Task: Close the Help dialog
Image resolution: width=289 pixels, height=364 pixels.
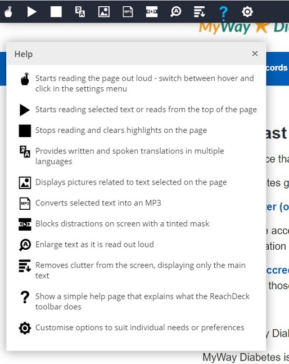Action: pyautogui.click(x=255, y=53)
